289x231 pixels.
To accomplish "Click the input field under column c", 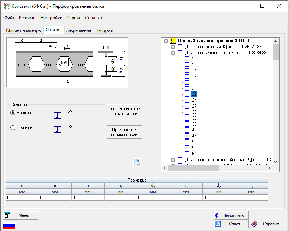I will coord(22,198).
